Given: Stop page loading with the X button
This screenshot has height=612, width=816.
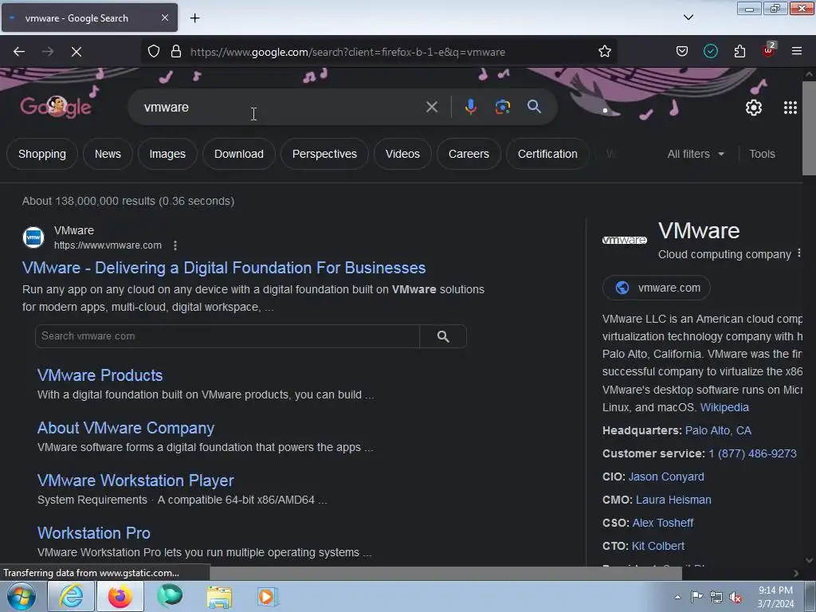Looking at the screenshot, I should pyautogui.click(x=76, y=52).
